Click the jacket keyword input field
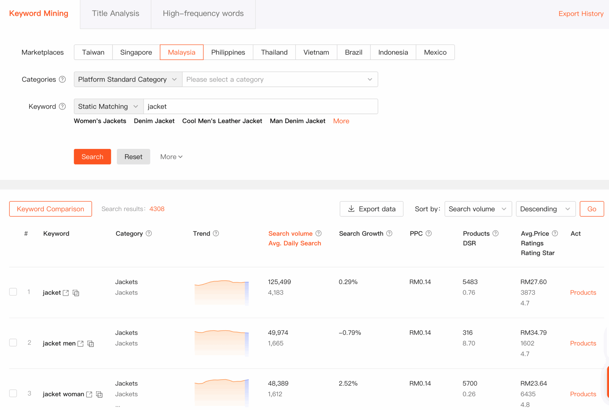This screenshot has width=609, height=410. (x=261, y=106)
